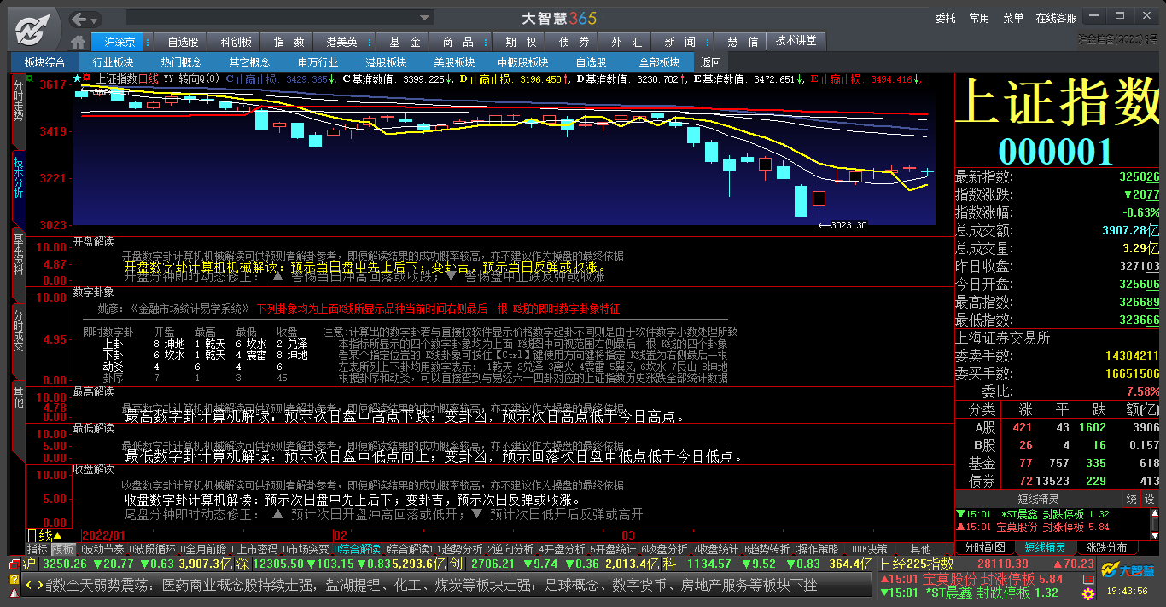Open the 常用 menu at top right
The height and width of the screenshot is (607, 1166).
coord(979,18)
